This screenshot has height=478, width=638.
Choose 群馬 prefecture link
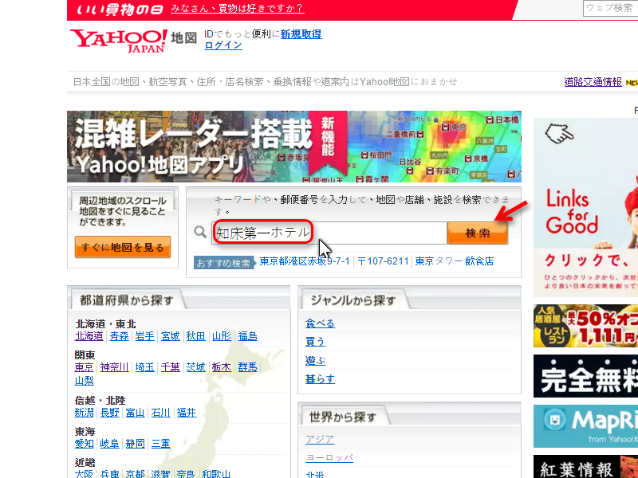(248, 367)
